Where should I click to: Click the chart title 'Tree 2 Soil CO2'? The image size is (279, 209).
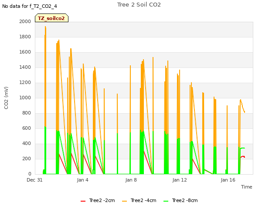pyautogui.click(x=139, y=5)
